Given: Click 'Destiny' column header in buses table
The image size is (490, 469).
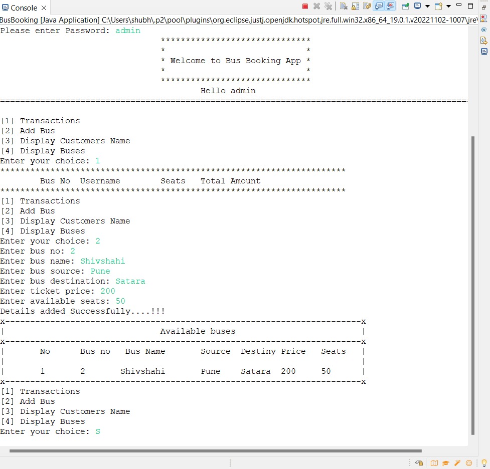Looking at the screenshot, I should coord(258,351).
